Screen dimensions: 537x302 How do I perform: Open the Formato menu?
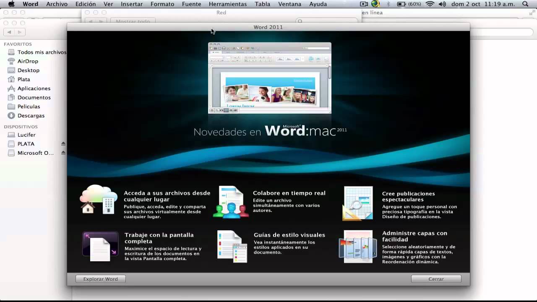tap(162, 4)
